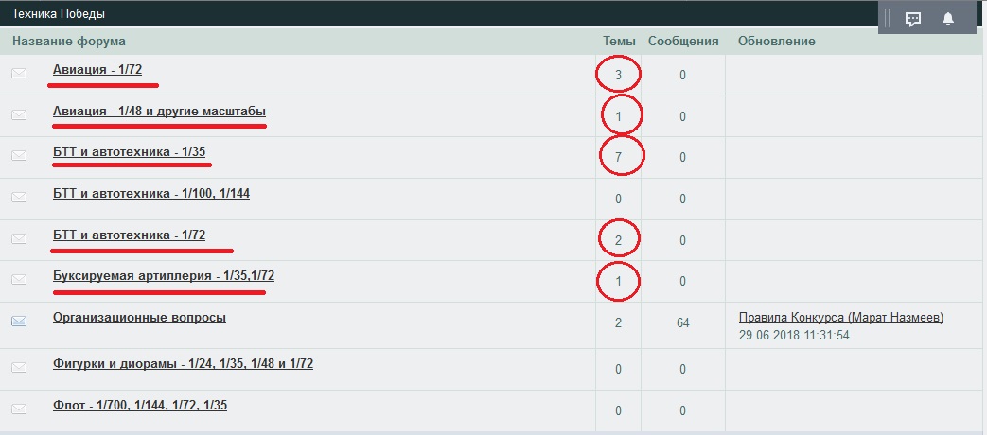Viewport: 987px width, 435px height.
Task: Click envelope icon beside Фигурки и диорамы
Action: (x=19, y=368)
